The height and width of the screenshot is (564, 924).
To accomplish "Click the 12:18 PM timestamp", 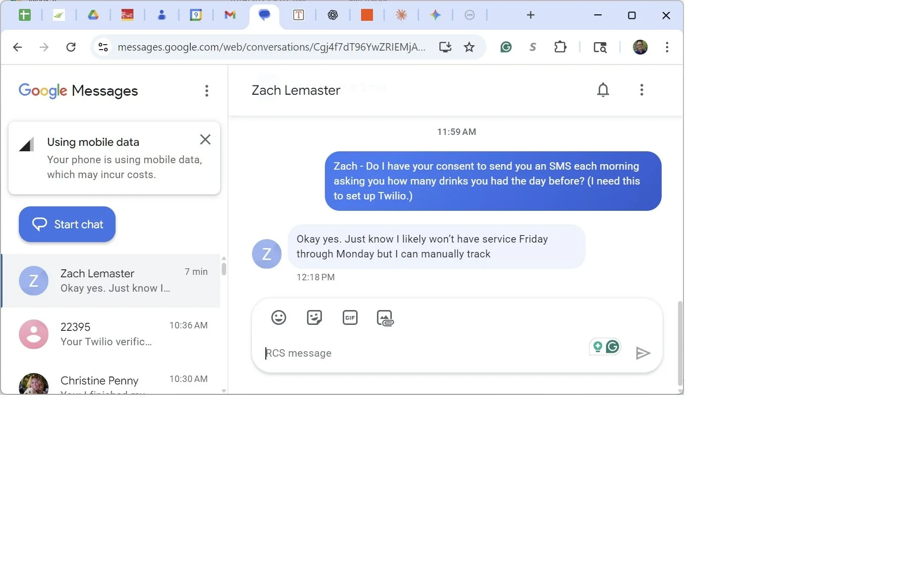I will 315,277.
